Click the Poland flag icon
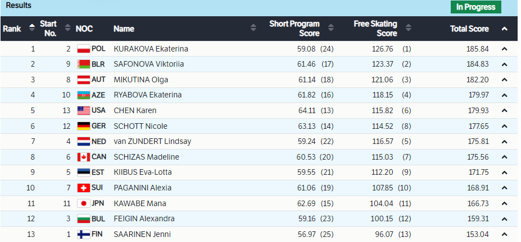Viewport: 521px width, 242px height. (x=83, y=49)
